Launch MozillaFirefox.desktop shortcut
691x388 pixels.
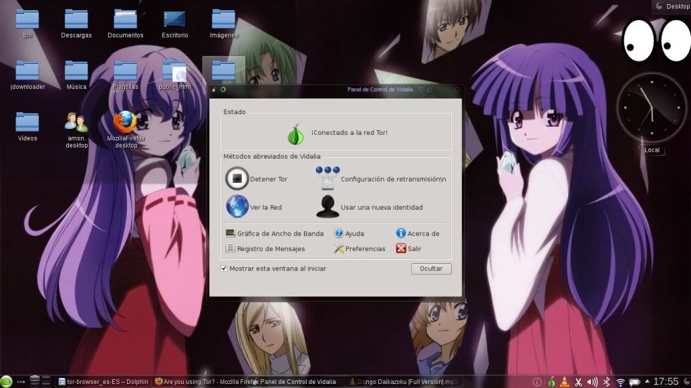125,130
